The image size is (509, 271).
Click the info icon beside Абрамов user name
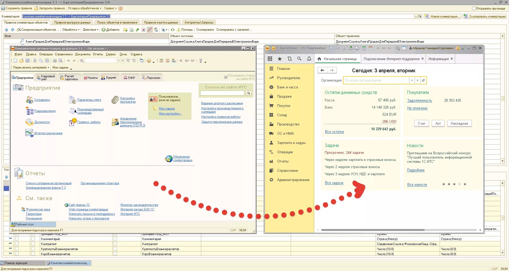pyautogui.click(x=458, y=48)
